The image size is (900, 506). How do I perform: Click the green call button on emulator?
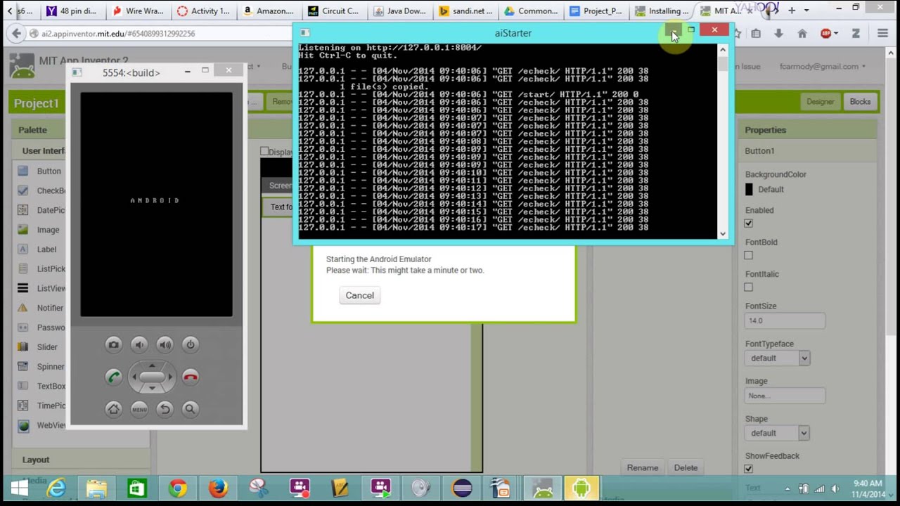113,377
